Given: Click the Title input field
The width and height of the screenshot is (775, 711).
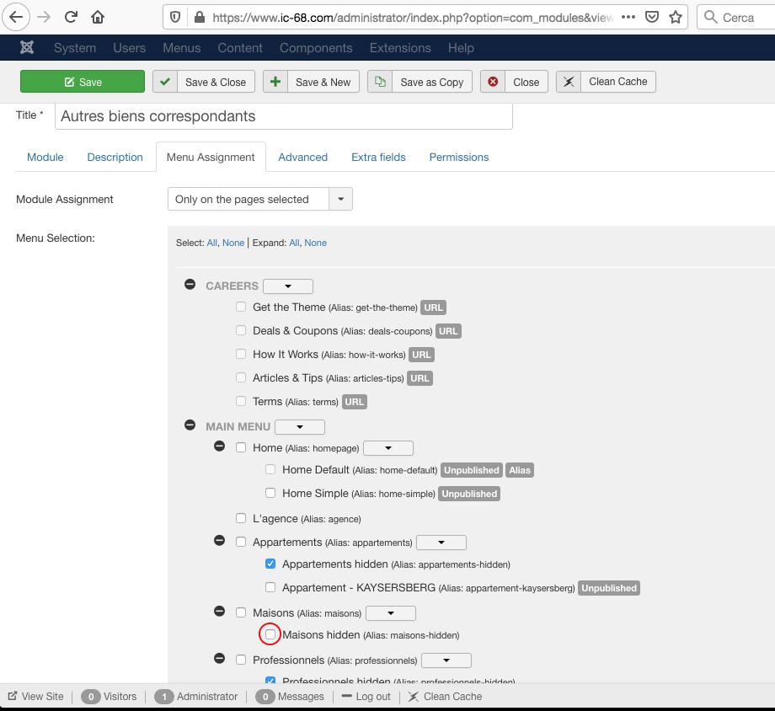Looking at the screenshot, I should coord(284,116).
